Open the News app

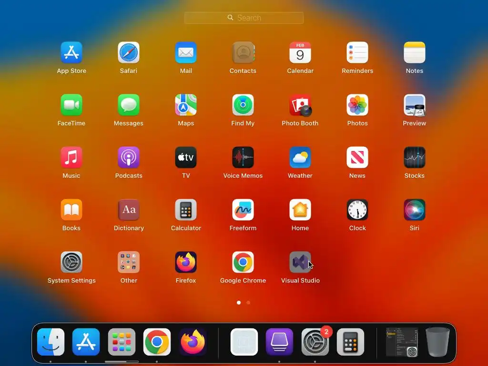pyautogui.click(x=357, y=157)
